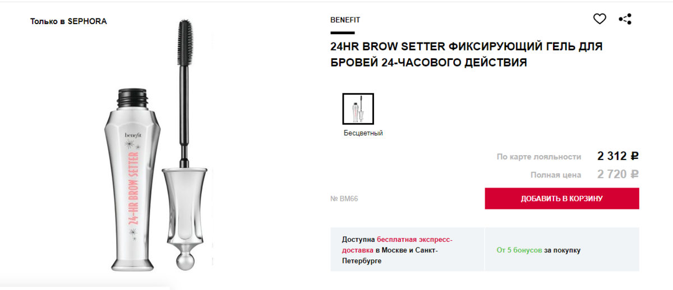
Task: Click the Полная цена label
Action: (556, 175)
